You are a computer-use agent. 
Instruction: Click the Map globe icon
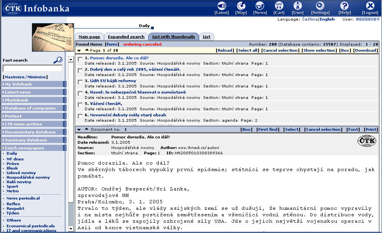[x=241, y=6]
